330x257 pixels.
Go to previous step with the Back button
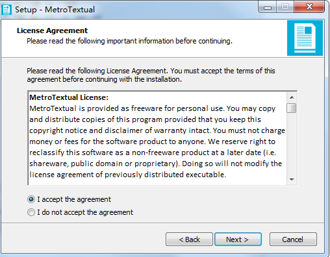(189, 239)
